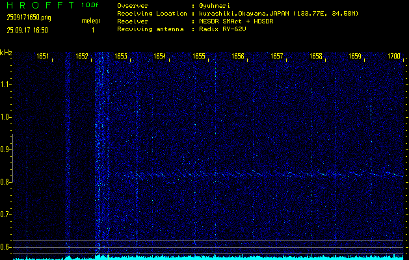
Task: Click the coordinates text (133.77E, 34.58N)
Action: [326, 14]
